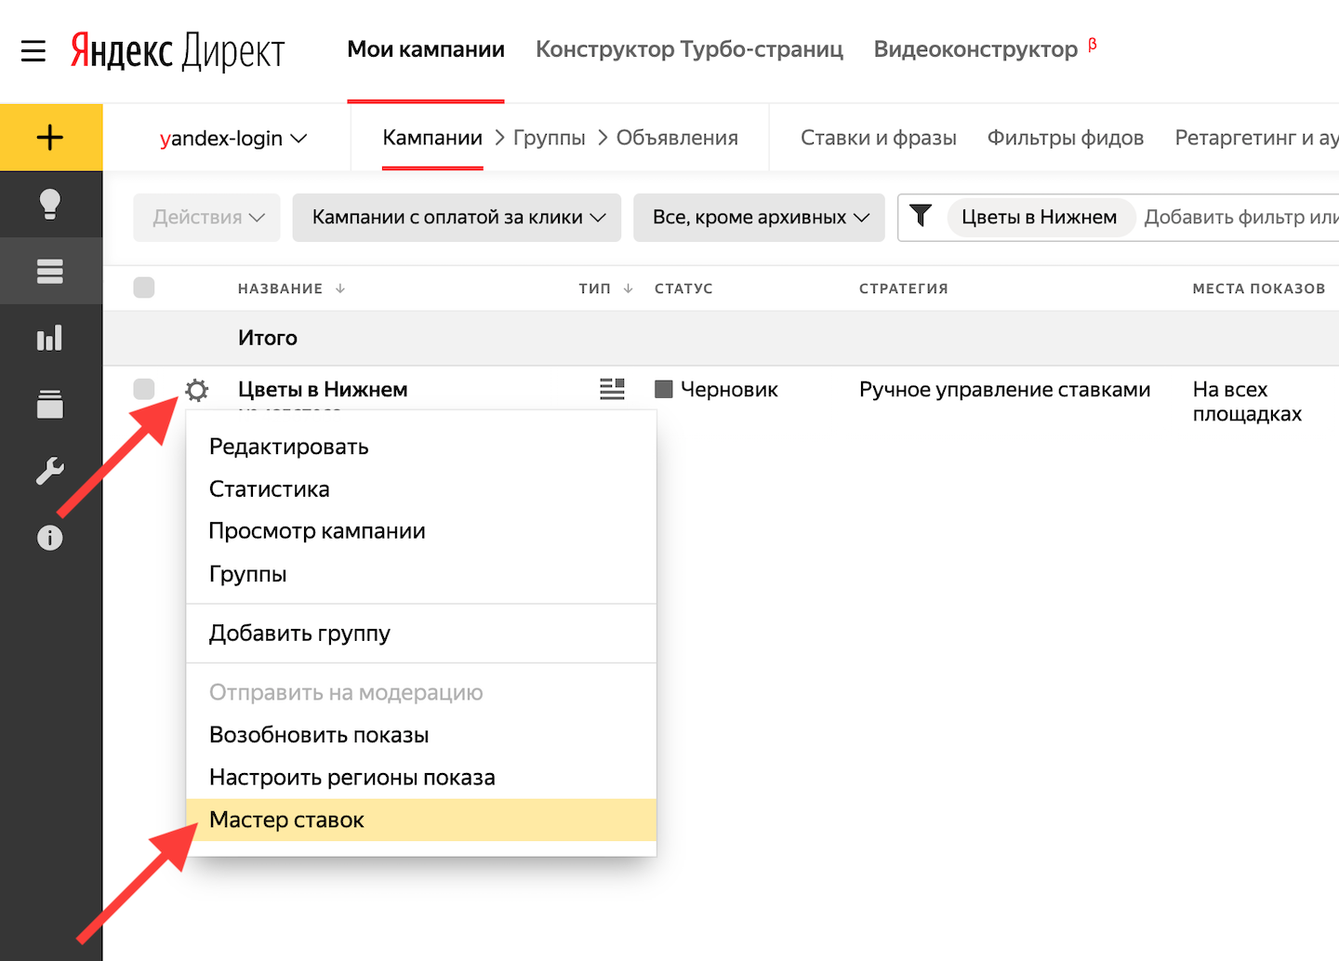Choose Мастер ставок menu item

pyautogui.click(x=421, y=820)
